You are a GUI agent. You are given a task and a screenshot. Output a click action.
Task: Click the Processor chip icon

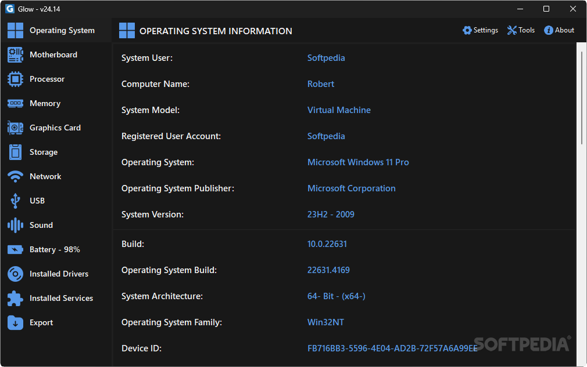click(15, 79)
